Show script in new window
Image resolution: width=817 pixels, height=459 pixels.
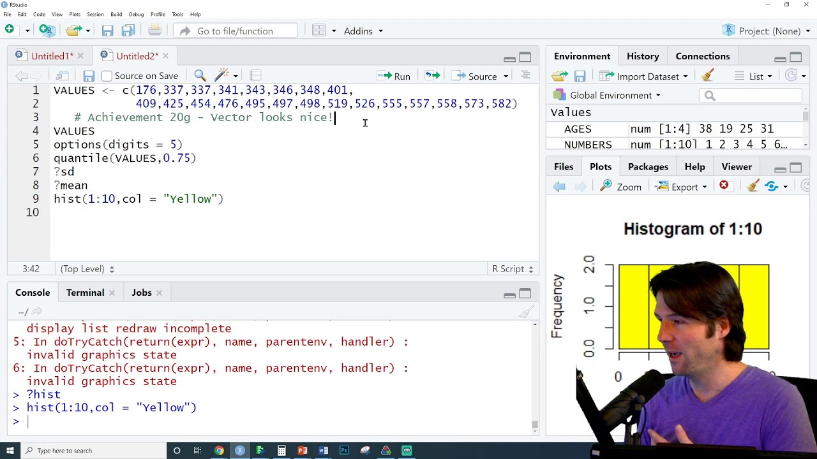click(62, 76)
